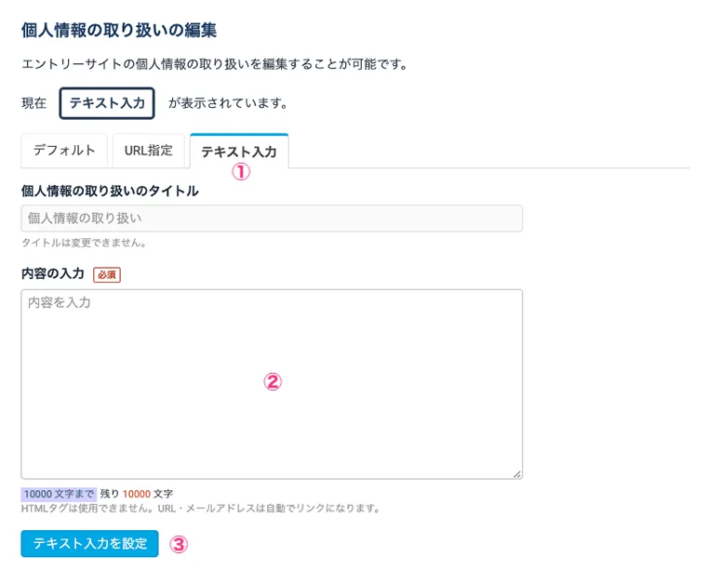Click the 個人情報の取り扱いの編集 heading
The width and height of the screenshot is (707, 570).
(119, 30)
